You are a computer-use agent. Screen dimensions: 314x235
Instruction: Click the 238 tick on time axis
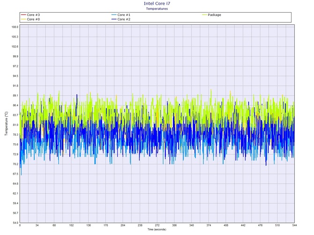coord(140,225)
